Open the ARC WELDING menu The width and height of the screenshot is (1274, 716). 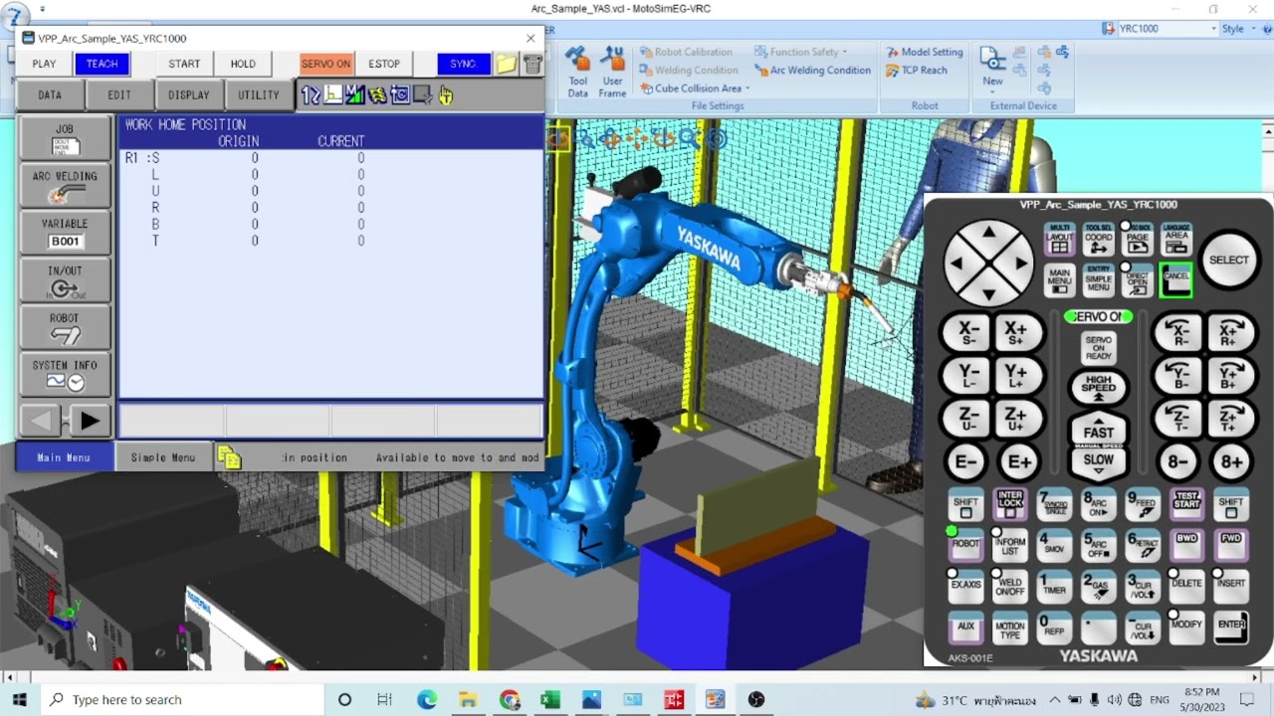65,186
